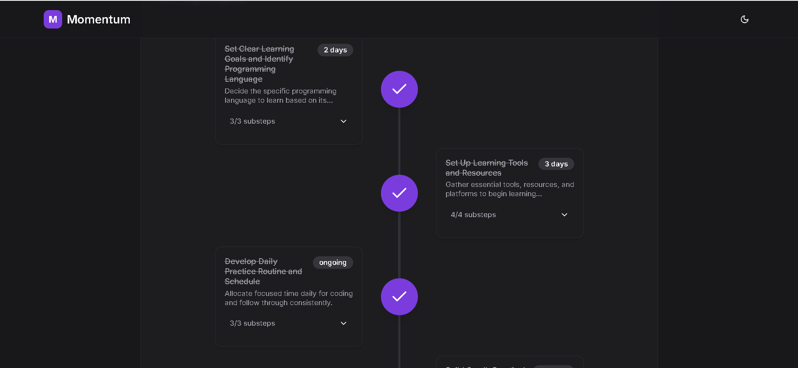Click the checkmark circle beside Develop Daily Practice Routine

point(399,296)
